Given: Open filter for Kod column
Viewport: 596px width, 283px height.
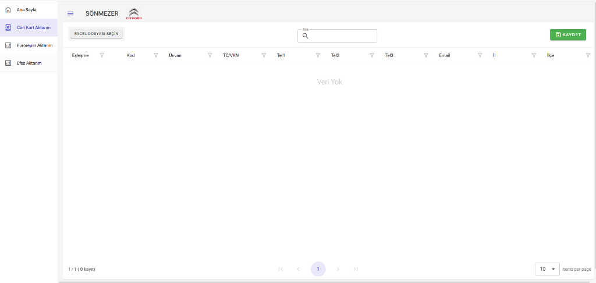Looking at the screenshot, I should [156, 55].
